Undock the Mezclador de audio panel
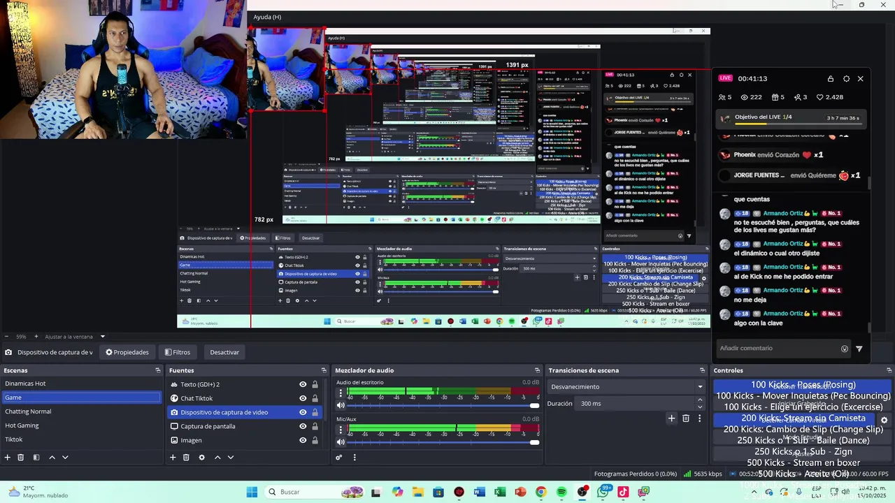 coord(537,370)
